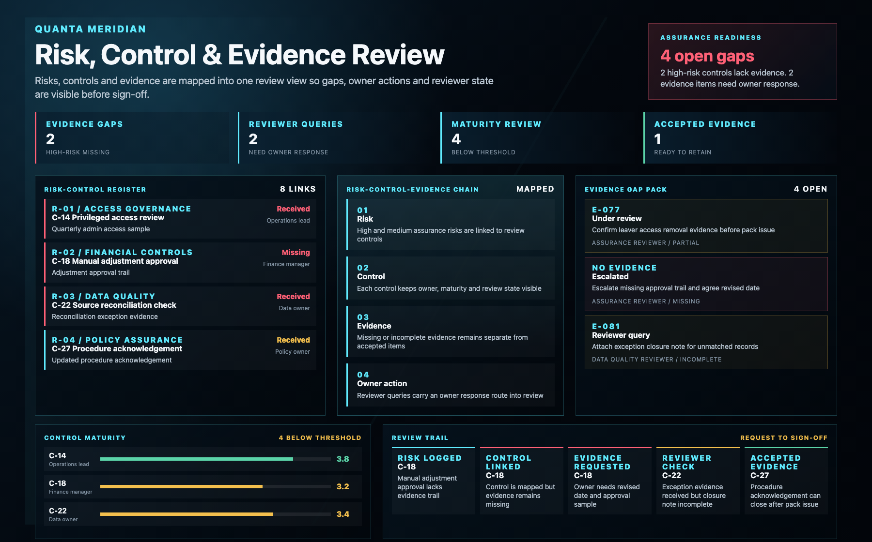Select the R-01 Access Governance register row
Viewport: 872px width, 542px height.
pyautogui.click(x=180, y=219)
